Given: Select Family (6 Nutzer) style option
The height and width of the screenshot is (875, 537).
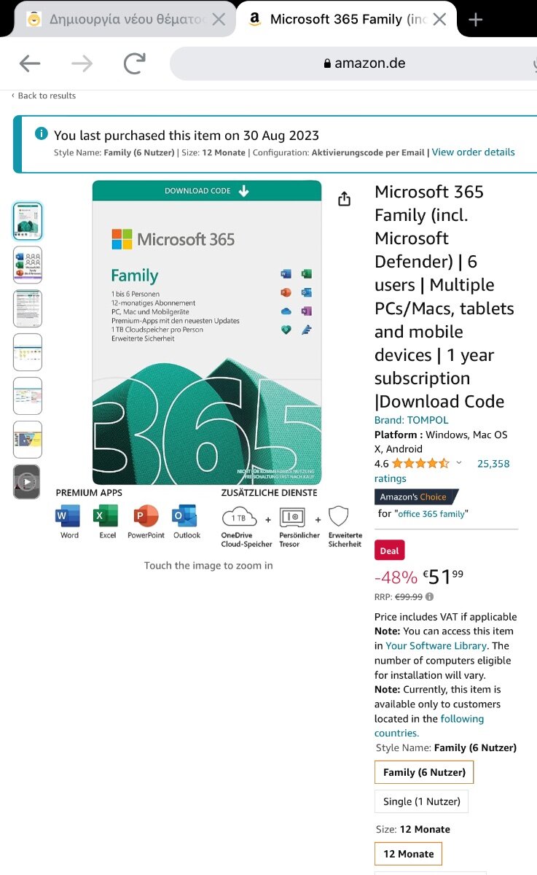Looking at the screenshot, I should (424, 772).
